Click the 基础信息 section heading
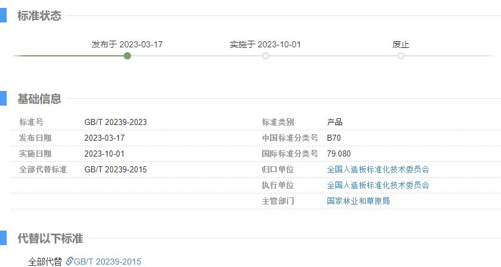The height and width of the screenshot is (267, 501). click(x=39, y=99)
